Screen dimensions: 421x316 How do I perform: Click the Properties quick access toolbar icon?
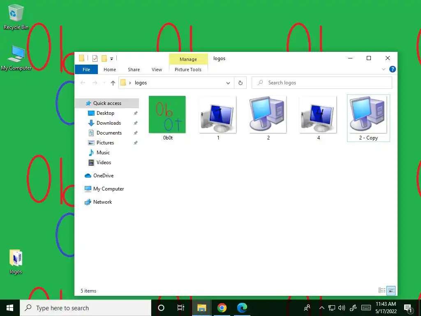[x=95, y=58]
